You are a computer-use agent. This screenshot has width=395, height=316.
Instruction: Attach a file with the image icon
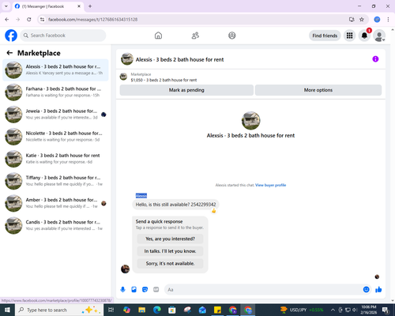[x=134, y=290]
